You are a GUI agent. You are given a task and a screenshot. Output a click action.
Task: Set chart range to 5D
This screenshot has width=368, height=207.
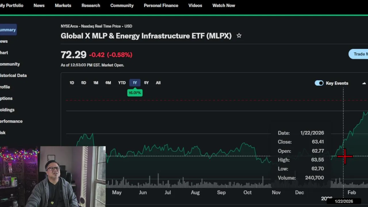coord(84,83)
